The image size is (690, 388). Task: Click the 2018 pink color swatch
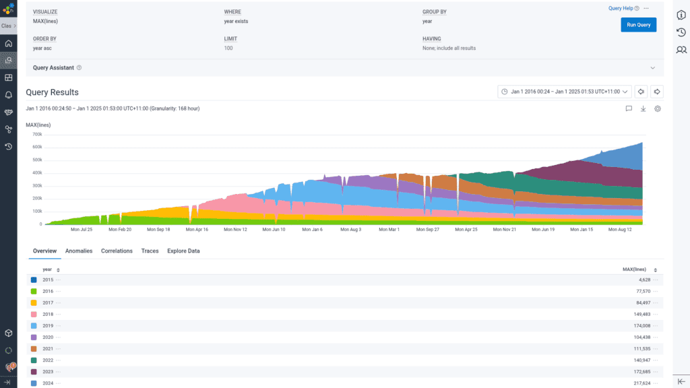(x=34, y=315)
